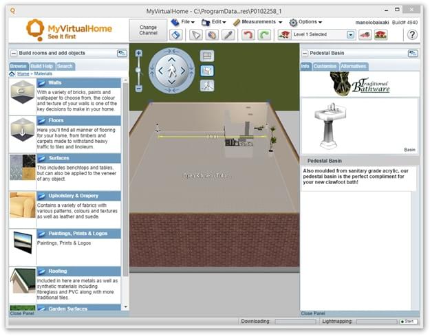Viewport: 430px width, 336px height.
Task: Click the navigation left arrow
Action: (160, 71)
